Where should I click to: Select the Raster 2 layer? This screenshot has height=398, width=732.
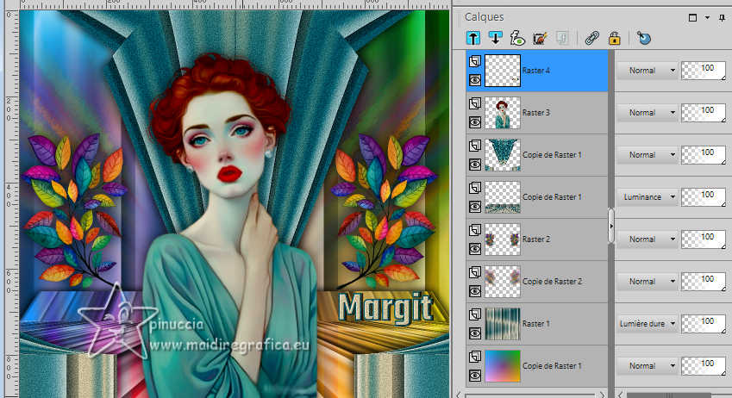(x=537, y=239)
